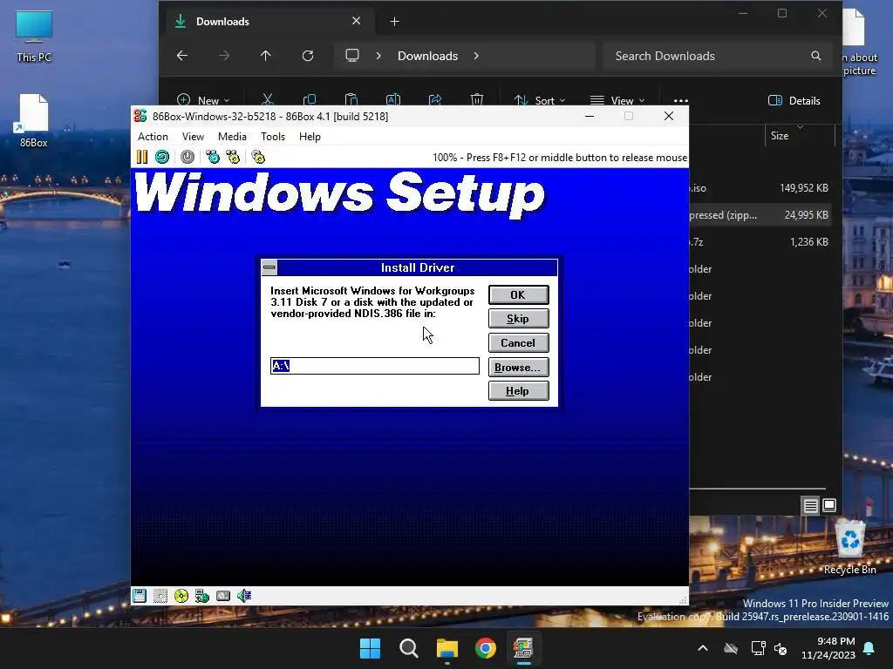893x669 pixels.
Task: Click the sound speaker status icon
Action: click(244, 596)
